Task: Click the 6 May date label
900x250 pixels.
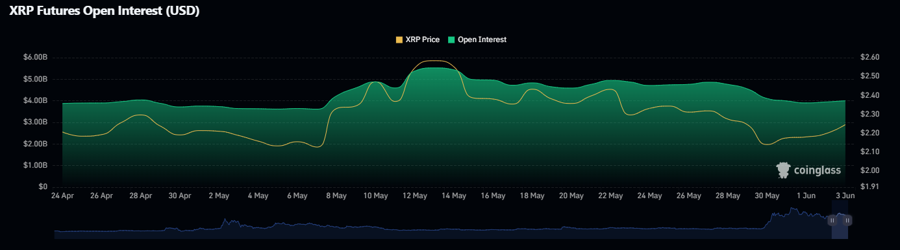Action: 297,195
